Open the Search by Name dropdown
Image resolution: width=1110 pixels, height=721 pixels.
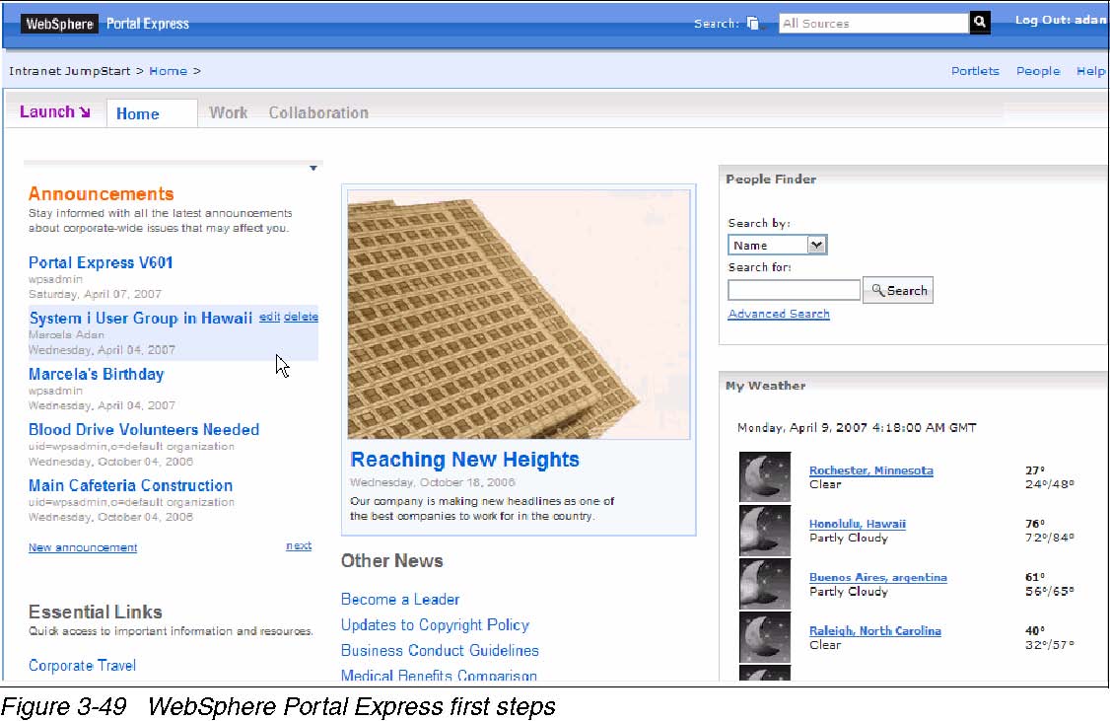coord(777,245)
